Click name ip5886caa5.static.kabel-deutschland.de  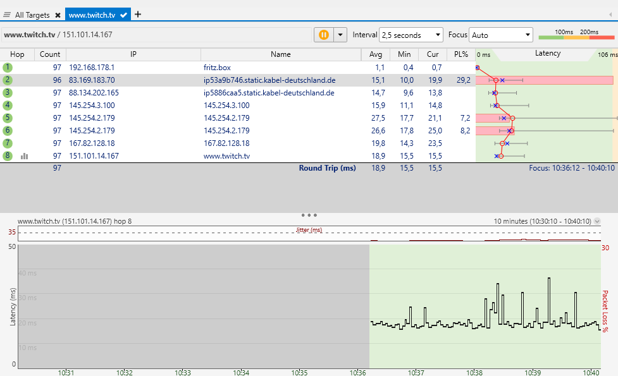[x=269, y=92]
